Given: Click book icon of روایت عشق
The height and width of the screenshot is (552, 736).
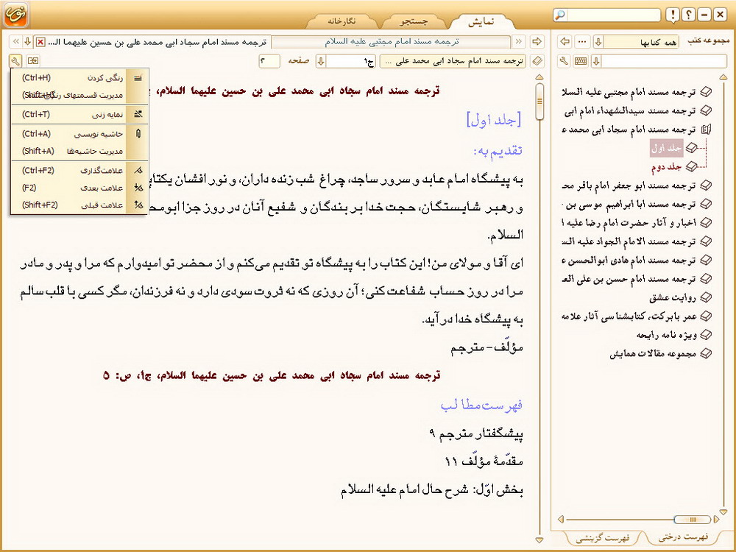Looking at the screenshot, I should (x=706, y=297).
